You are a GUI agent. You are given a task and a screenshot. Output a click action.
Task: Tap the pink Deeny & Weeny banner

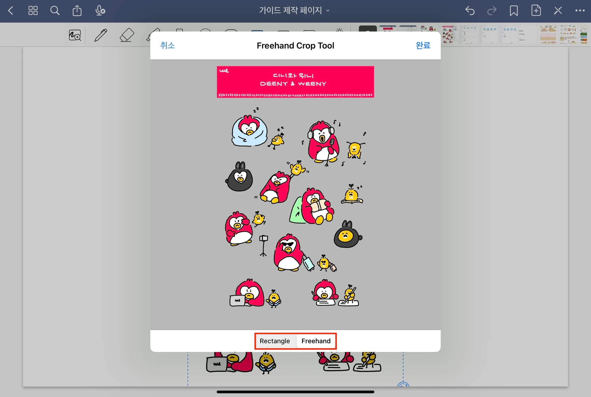tap(295, 82)
